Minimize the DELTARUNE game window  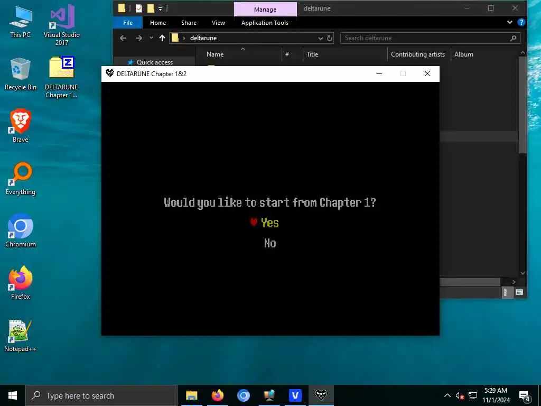[x=379, y=73]
